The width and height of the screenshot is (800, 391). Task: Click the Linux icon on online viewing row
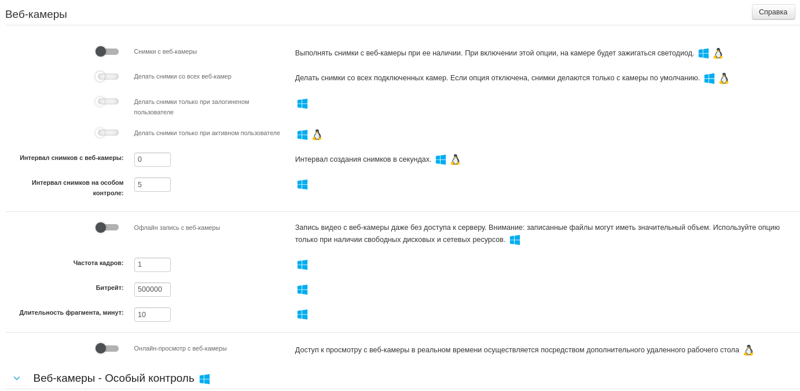point(748,350)
